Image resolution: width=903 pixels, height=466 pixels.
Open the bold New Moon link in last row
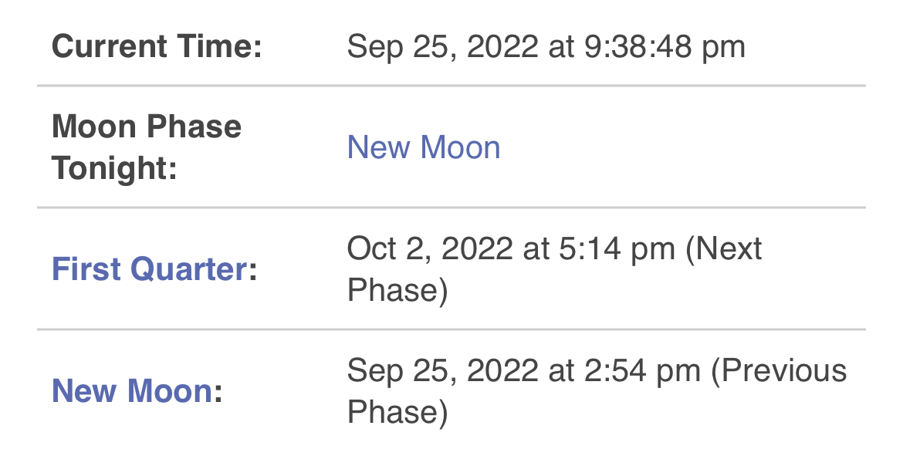(133, 391)
